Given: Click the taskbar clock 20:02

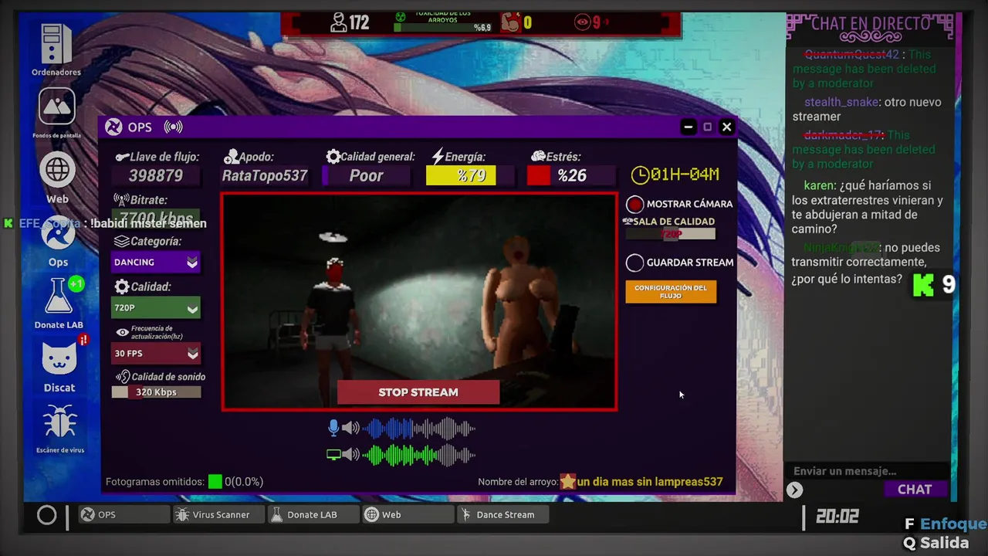Looking at the screenshot, I should coord(837,517).
